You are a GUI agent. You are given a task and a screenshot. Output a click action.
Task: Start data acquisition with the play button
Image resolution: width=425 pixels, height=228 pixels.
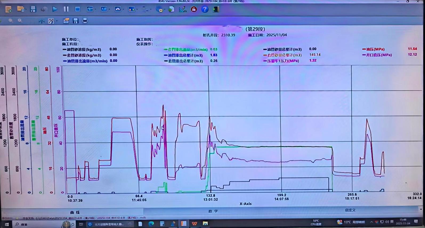55,9
